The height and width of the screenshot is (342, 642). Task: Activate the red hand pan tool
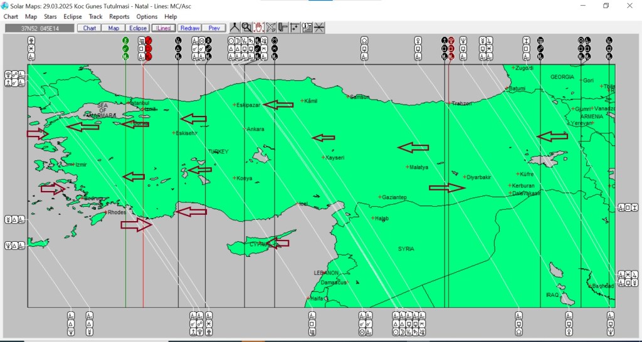[x=258, y=28]
